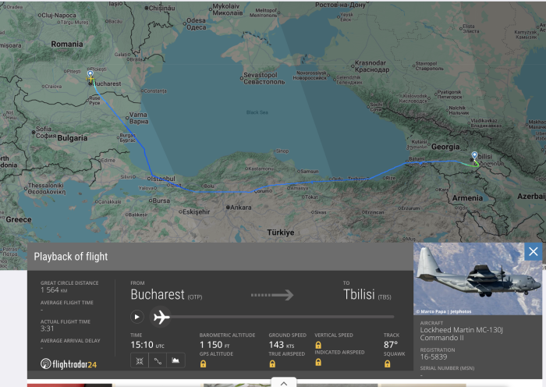Screen dimensions: 546x387
Task: Click the Tbilisi destination marker on map
Action: 474,156
